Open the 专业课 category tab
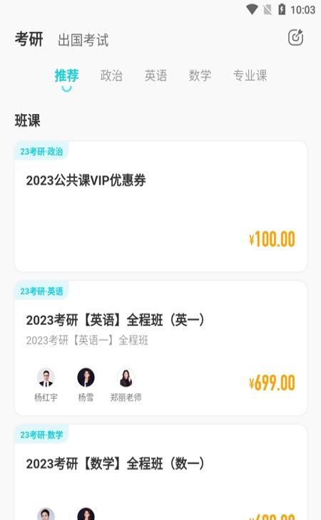Viewport: 321px width, 520px height. (x=250, y=76)
